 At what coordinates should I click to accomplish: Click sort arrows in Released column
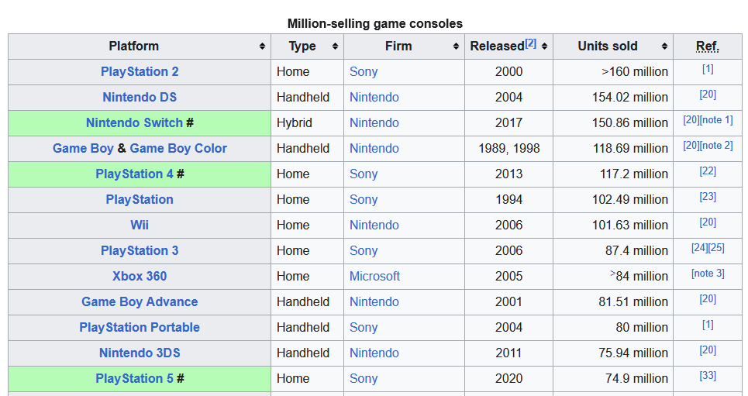(x=545, y=46)
